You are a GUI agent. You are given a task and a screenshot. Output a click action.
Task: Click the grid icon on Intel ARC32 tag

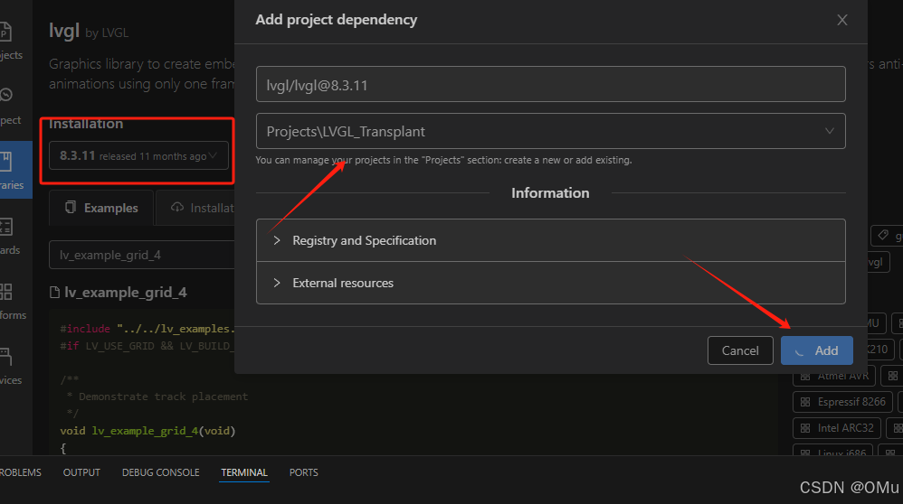[x=805, y=428]
